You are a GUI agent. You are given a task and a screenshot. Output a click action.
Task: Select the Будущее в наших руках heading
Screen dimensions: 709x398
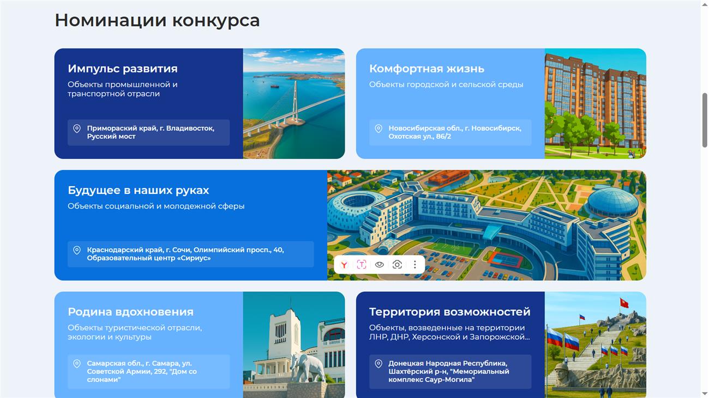(x=139, y=191)
